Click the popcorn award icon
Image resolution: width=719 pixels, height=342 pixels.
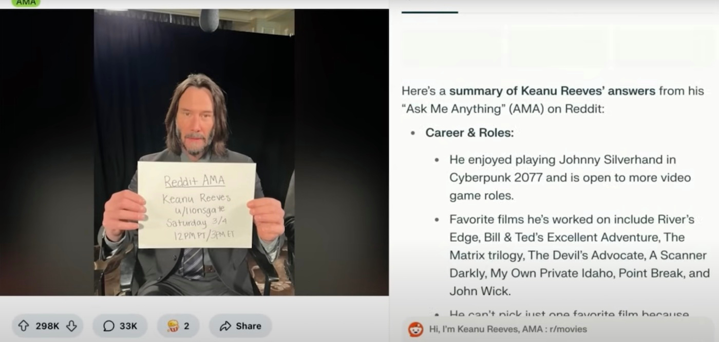173,326
